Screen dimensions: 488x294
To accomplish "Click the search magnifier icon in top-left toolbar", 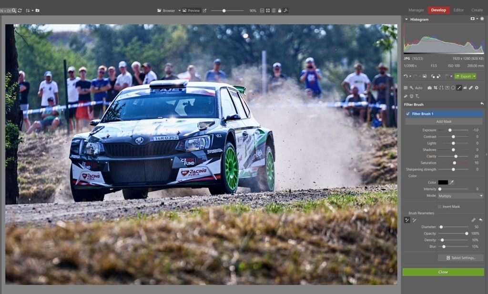I will [14, 10].
